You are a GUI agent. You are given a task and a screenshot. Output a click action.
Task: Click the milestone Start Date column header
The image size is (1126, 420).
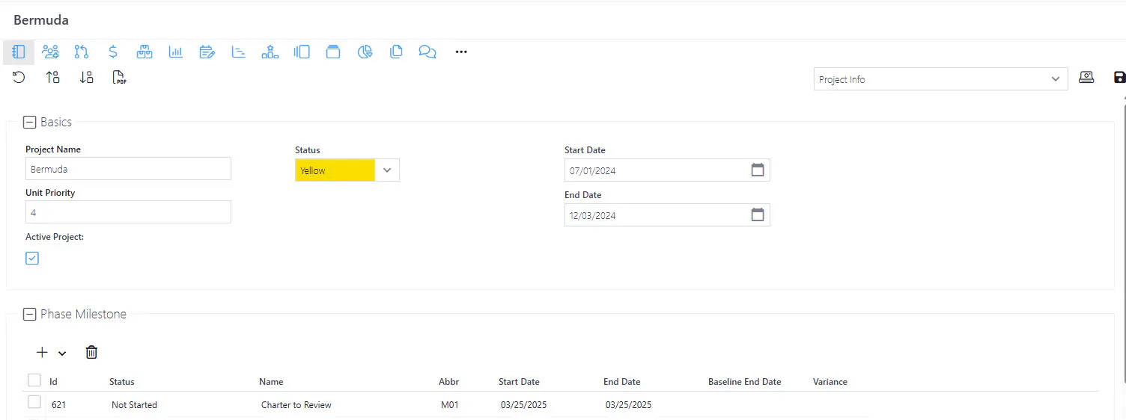click(x=519, y=382)
